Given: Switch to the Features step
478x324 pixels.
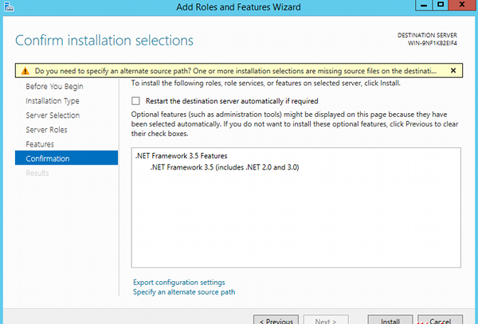Looking at the screenshot, I should (40, 144).
